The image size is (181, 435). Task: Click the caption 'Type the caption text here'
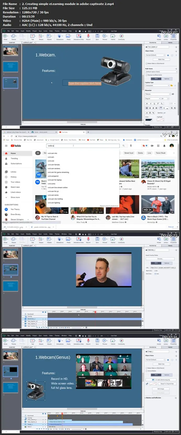pyautogui.click(x=84, y=83)
